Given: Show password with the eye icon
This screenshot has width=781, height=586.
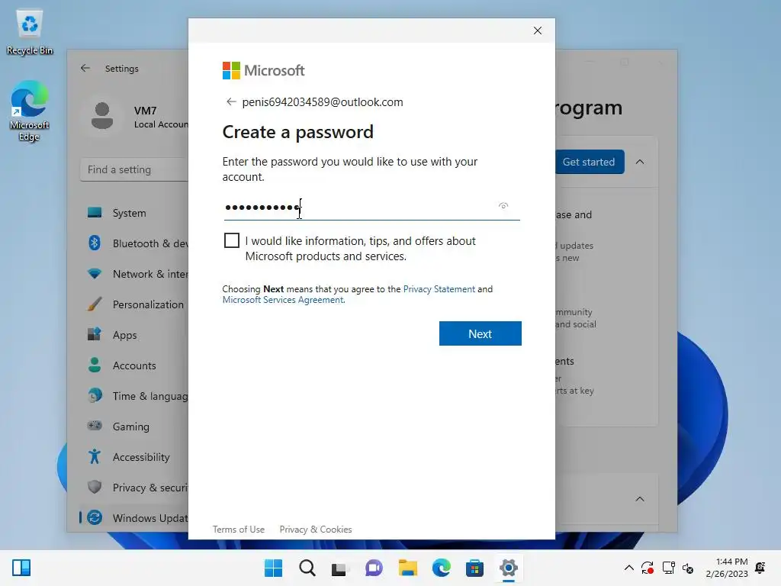Looking at the screenshot, I should tap(503, 206).
